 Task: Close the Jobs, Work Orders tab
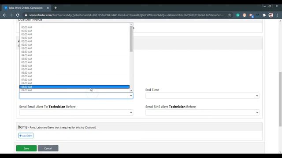(x=48, y=8)
